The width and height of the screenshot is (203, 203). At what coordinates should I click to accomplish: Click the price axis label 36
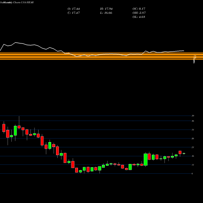pyautogui.click(x=193, y=121)
